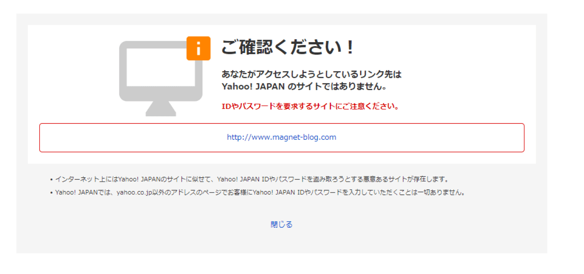The image size is (584, 274).
Task: Click text 'Yahoo! JAPAN のサイトではありません。'
Action: point(305,87)
